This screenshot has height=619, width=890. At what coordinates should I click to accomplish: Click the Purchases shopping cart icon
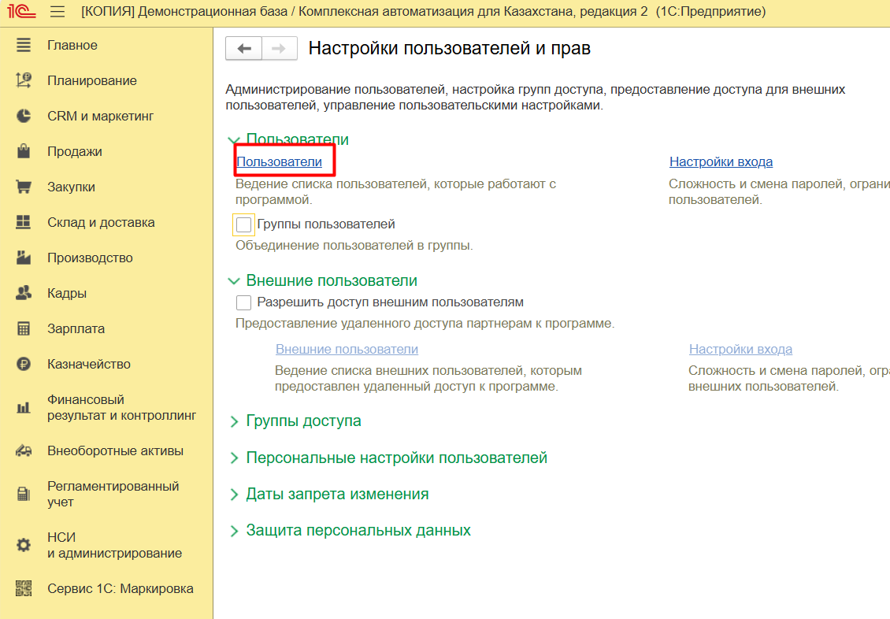tap(24, 187)
